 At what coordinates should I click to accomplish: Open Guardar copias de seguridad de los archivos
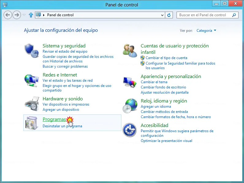[78, 59]
